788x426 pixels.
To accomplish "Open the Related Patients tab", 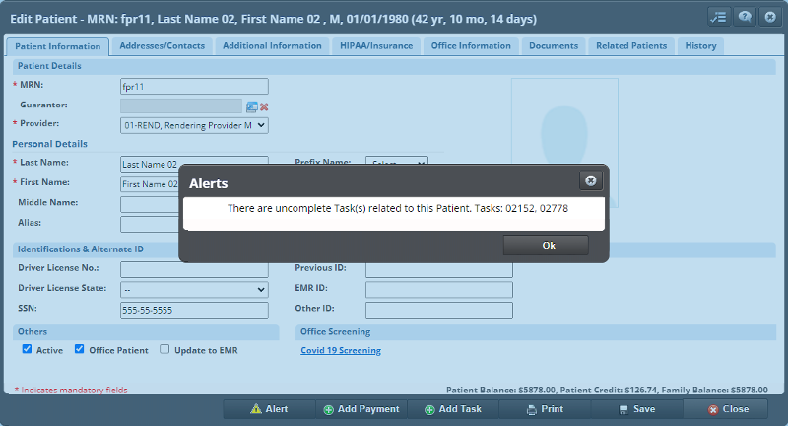I will pyautogui.click(x=631, y=46).
